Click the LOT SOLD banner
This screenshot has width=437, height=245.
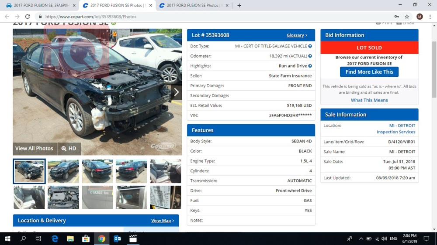(x=369, y=48)
